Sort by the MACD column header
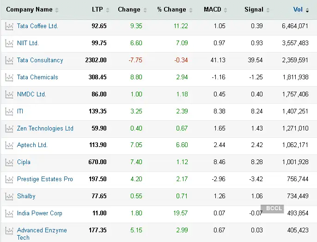Screen dimensions: 317x242 tap(213, 10)
